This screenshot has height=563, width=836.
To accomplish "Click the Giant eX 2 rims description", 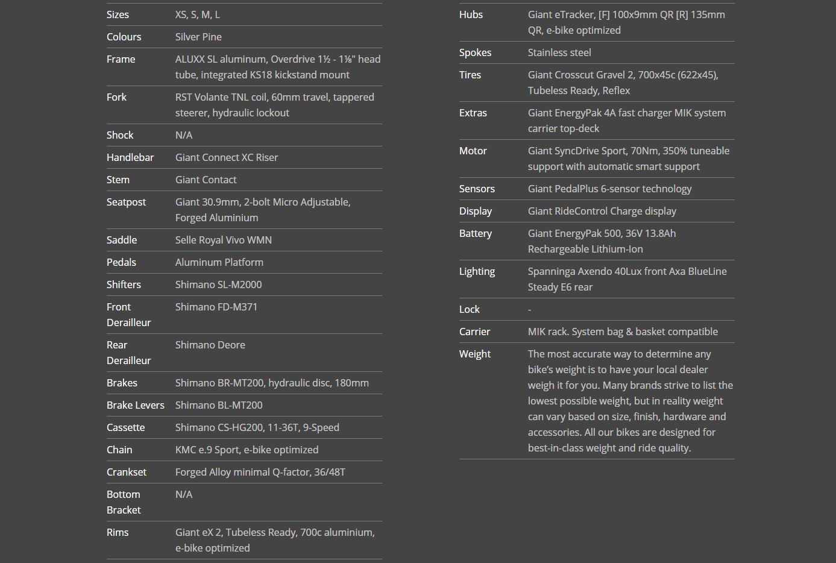I will [x=275, y=540].
